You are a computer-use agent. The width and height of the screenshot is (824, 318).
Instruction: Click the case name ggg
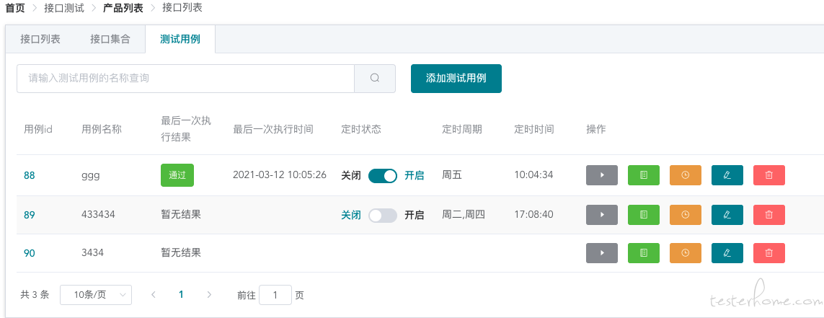90,175
